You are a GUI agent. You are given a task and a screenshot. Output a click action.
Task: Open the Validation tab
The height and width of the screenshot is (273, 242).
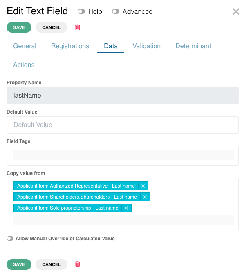(x=147, y=46)
